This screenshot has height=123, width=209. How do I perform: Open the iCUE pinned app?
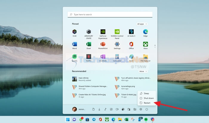point(75,33)
